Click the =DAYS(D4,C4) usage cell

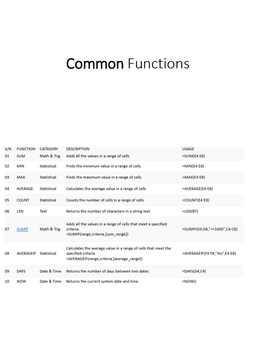coord(194,271)
